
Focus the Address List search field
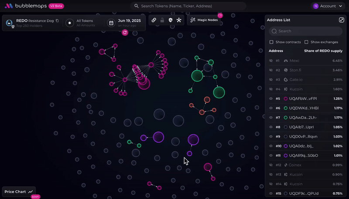tap(306, 31)
